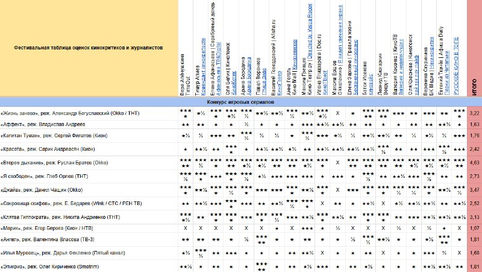This screenshot has height=272, width=482.
Task: Select Вера Алёнушкина's X cell for «Марик»
Action: coord(186,229)
